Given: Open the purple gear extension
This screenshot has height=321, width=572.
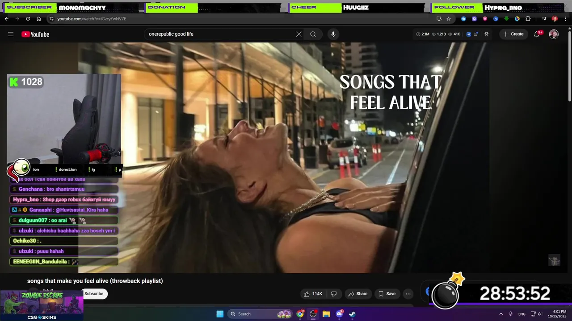Looking at the screenshot, I should [474, 19].
